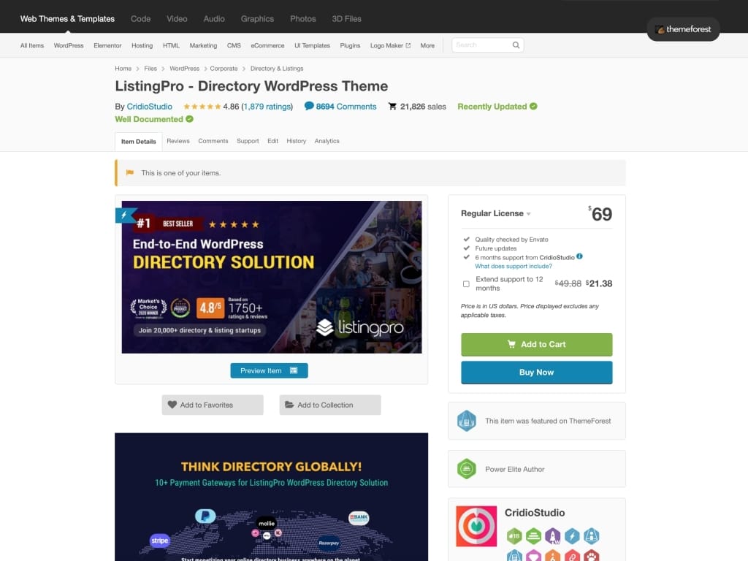Open the Comments tab
The image size is (748, 561).
coord(213,141)
